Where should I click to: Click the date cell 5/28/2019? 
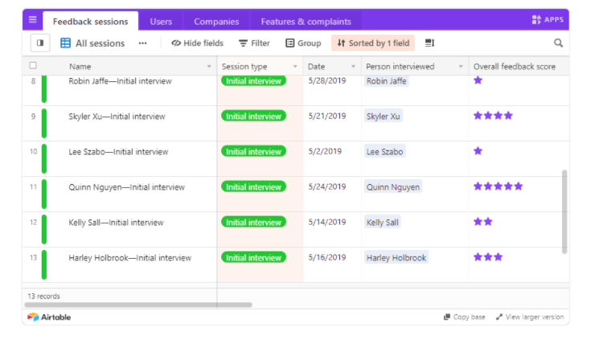[x=327, y=80]
